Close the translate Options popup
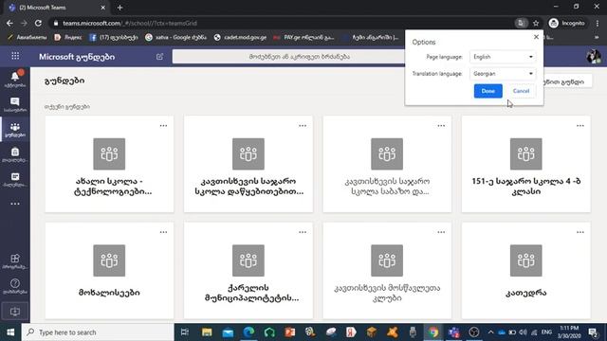 (536, 37)
